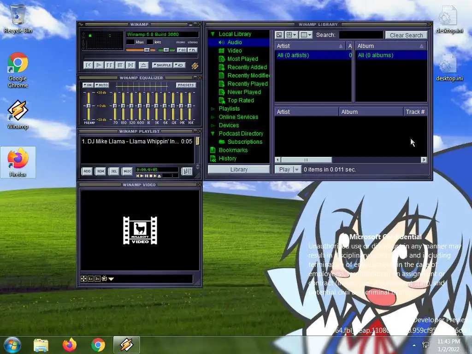
Task: Open the playlist MISC menu
Action: [127, 171]
